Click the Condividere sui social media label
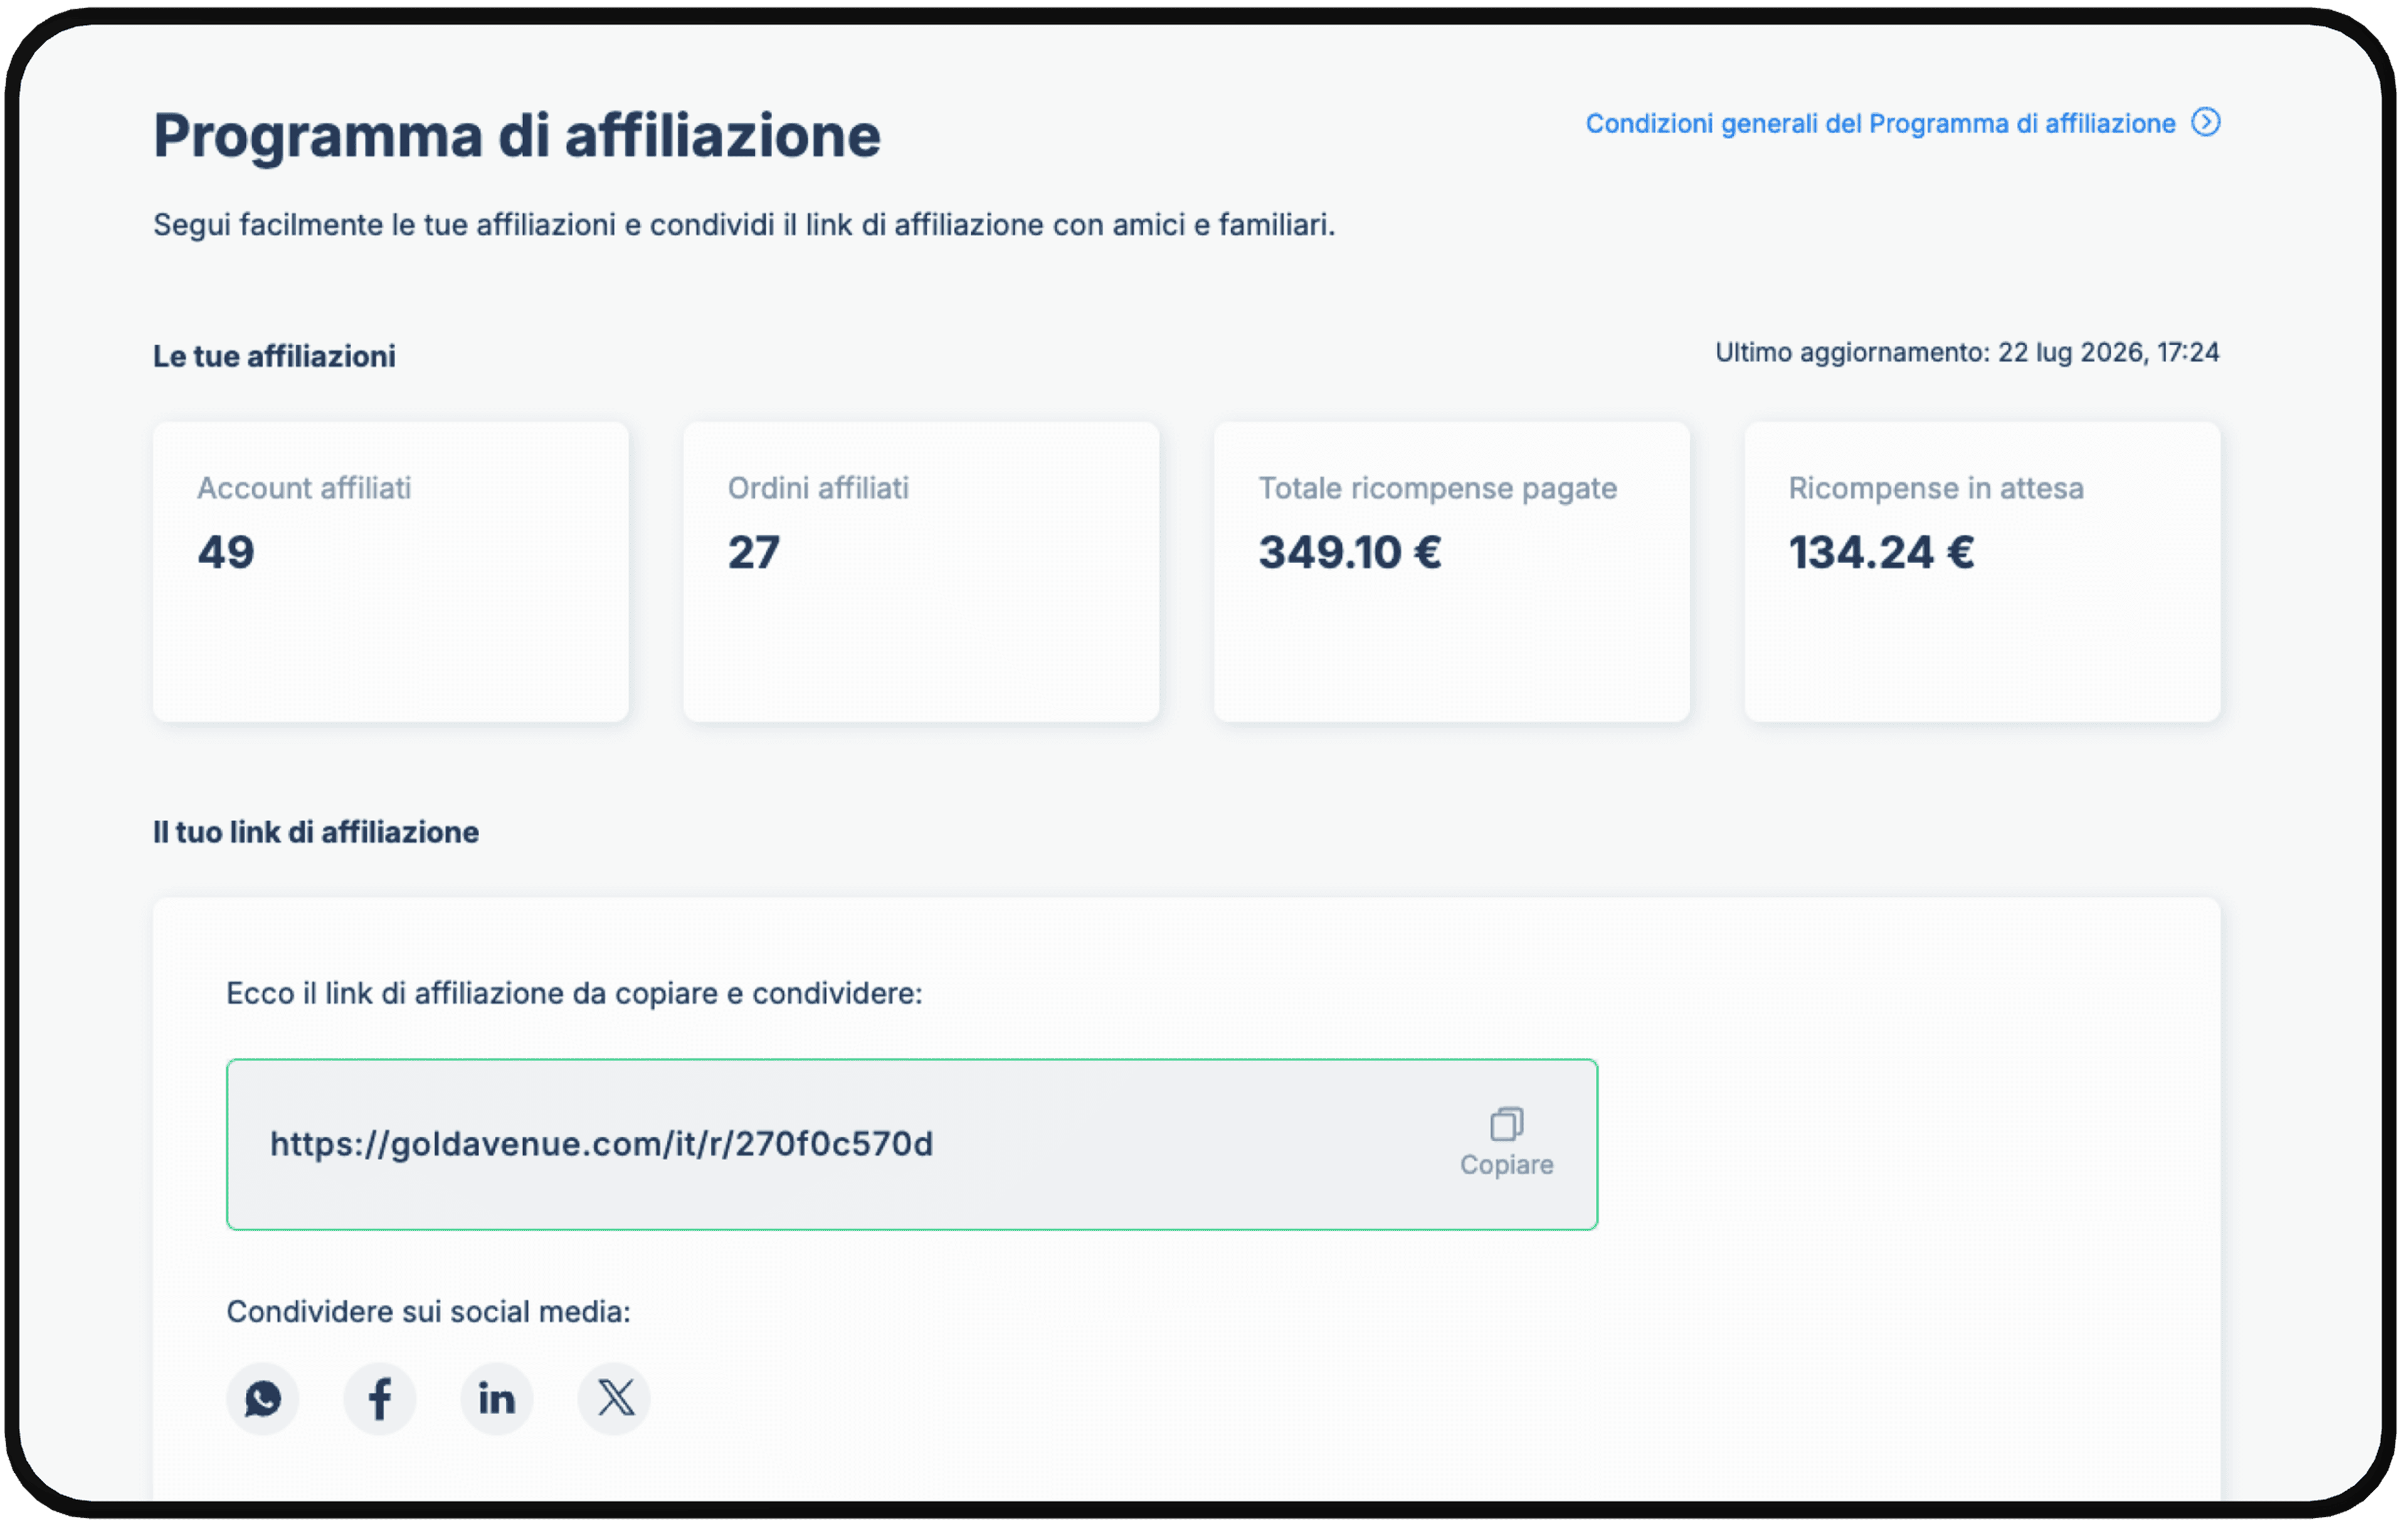 [429, 1312]
